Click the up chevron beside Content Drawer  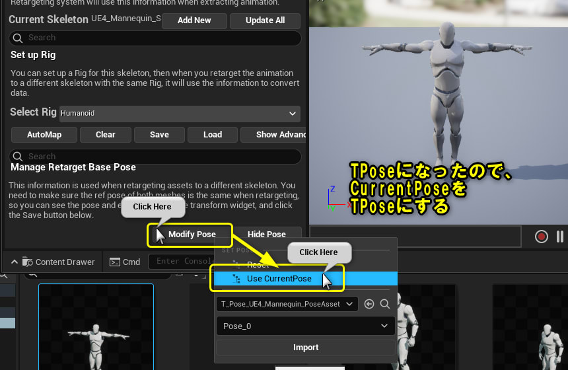tap(14, 262)
